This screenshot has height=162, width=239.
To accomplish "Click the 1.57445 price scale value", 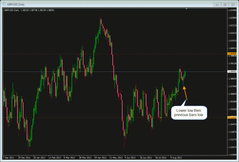I will point(232,86).
